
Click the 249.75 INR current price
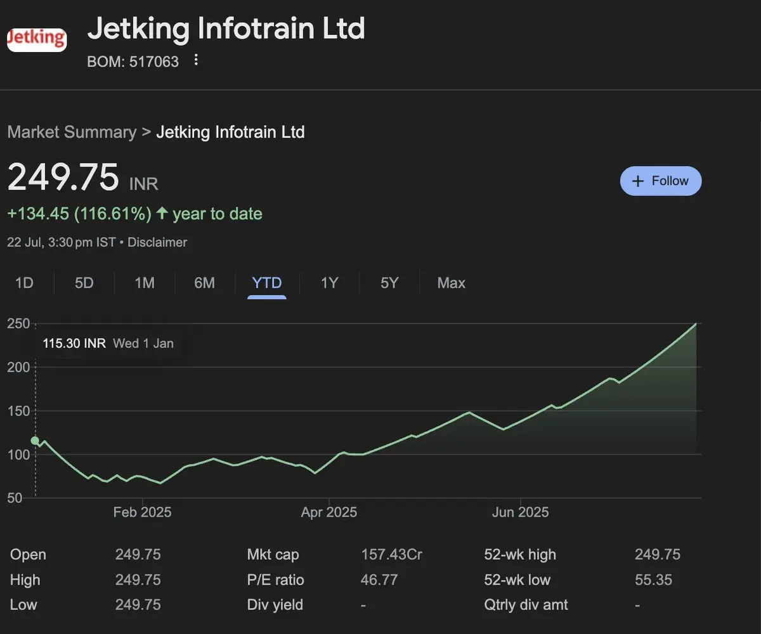pyautogui.click(x=82, y=177)
